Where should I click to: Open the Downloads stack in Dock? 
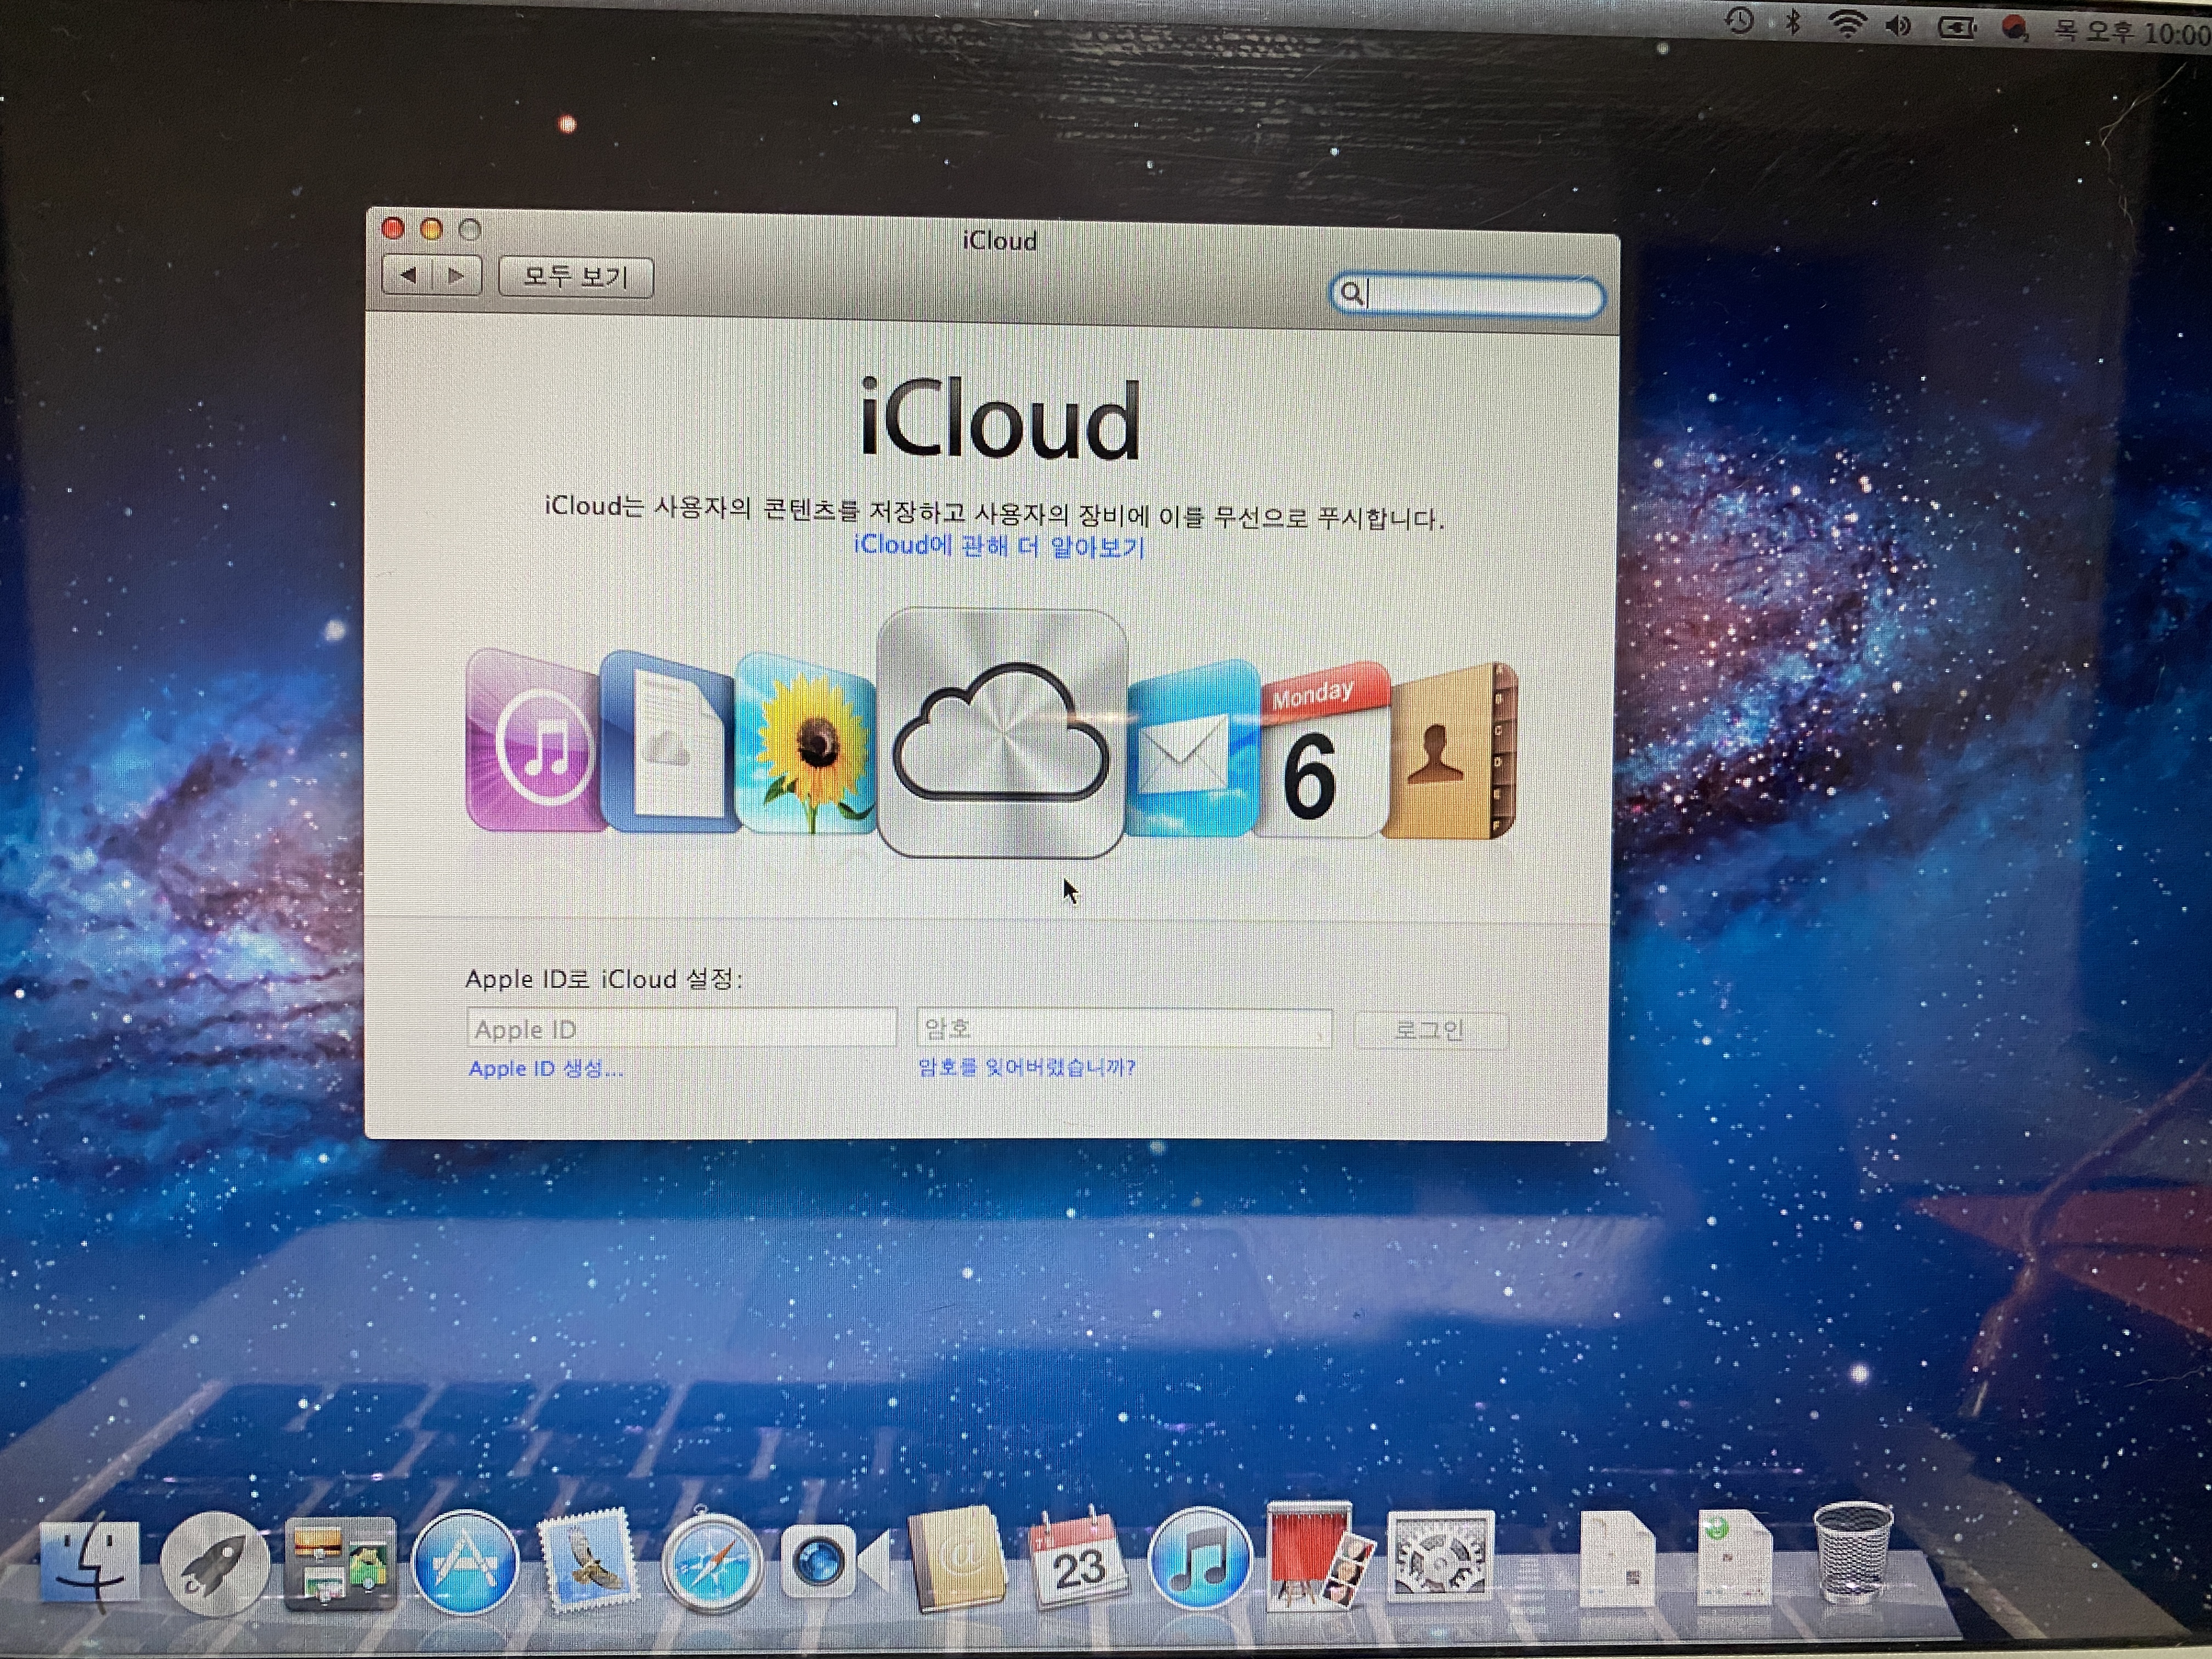[1734, 1558]
